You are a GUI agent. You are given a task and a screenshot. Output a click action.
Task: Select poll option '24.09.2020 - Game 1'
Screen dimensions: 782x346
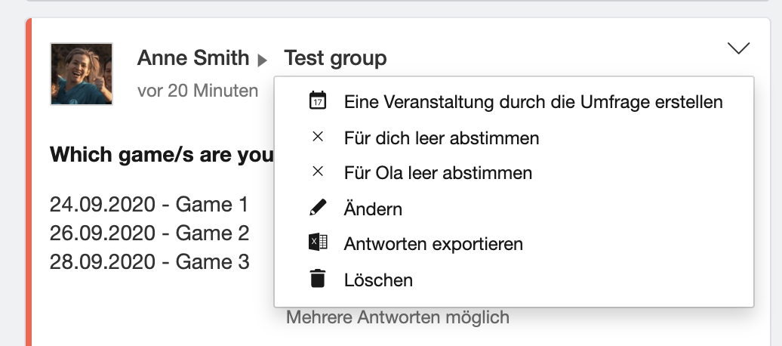pyautogui.click(x=149, y=204)
